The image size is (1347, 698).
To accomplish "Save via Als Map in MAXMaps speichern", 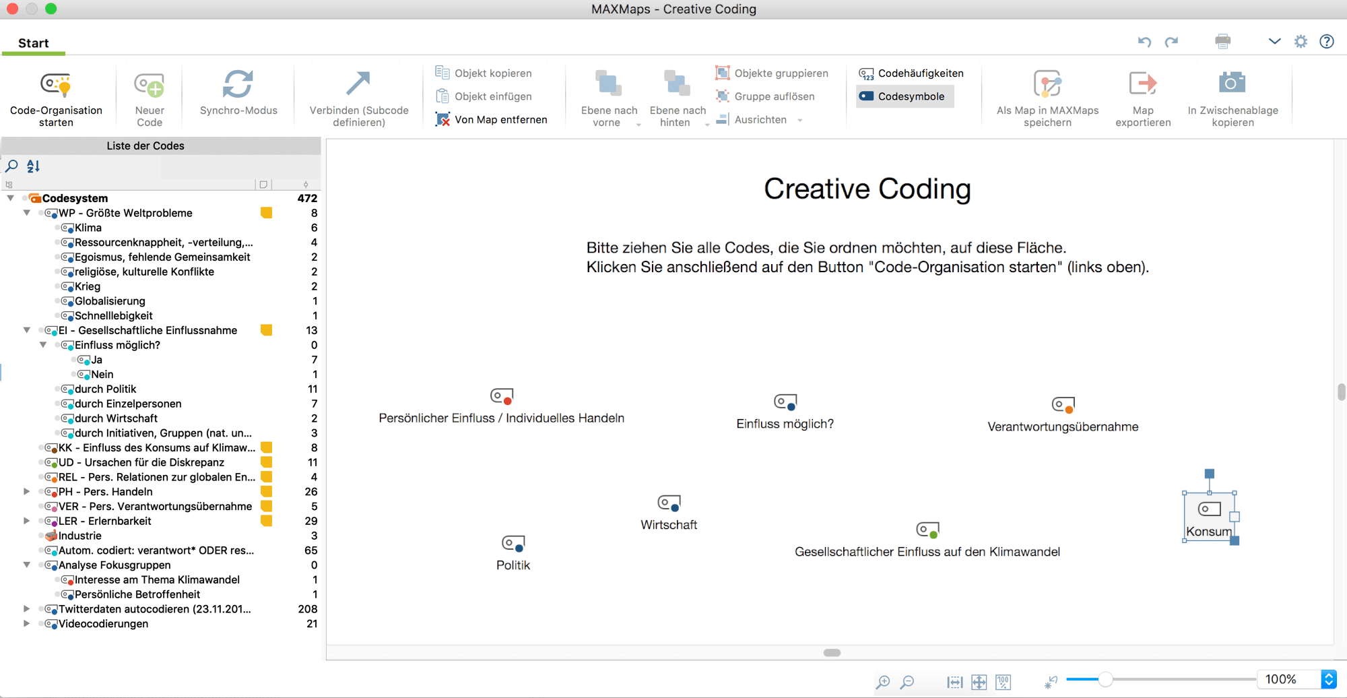I will point(1047,98).
